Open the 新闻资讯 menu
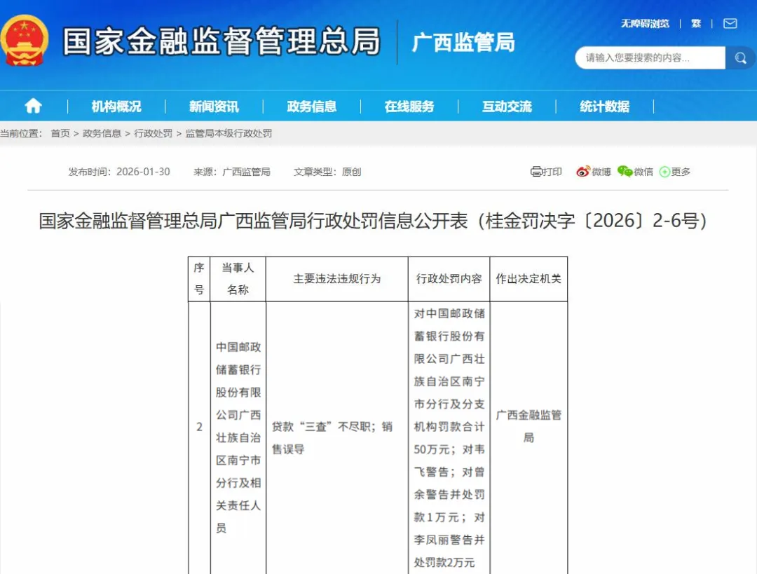Screen dimensions: 757x574 (214, 107)
